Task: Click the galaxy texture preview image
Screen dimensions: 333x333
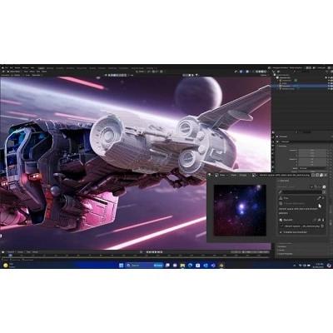Action: [x=240, y=211]
